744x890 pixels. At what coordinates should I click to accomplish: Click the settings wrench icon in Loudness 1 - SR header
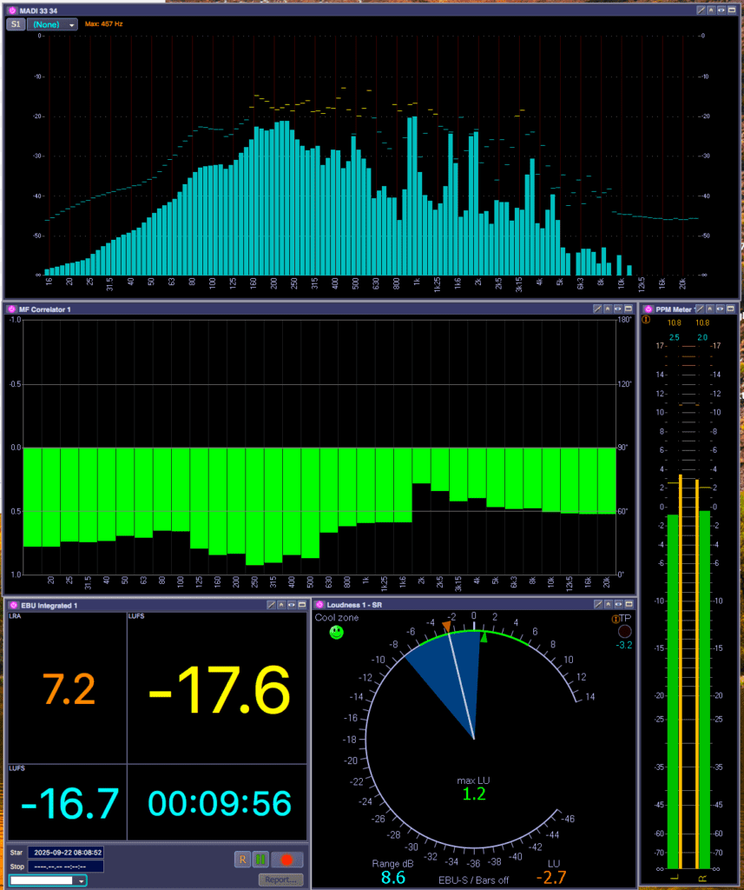(x=597, y=604)
